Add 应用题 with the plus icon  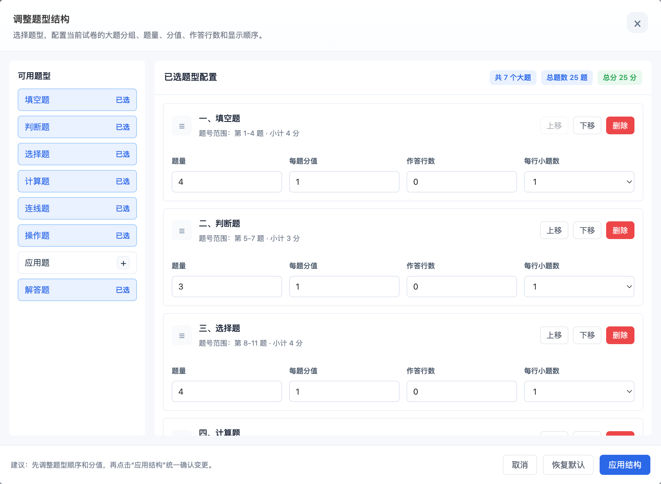click(123, 263)
